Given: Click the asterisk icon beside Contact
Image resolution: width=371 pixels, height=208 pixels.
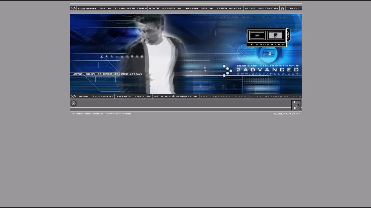Looking at the screenshot, I should [282, 8].
